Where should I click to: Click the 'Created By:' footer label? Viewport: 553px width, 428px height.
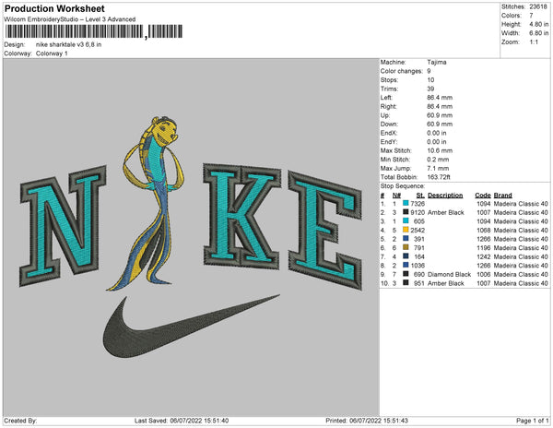tap(20, 421)
